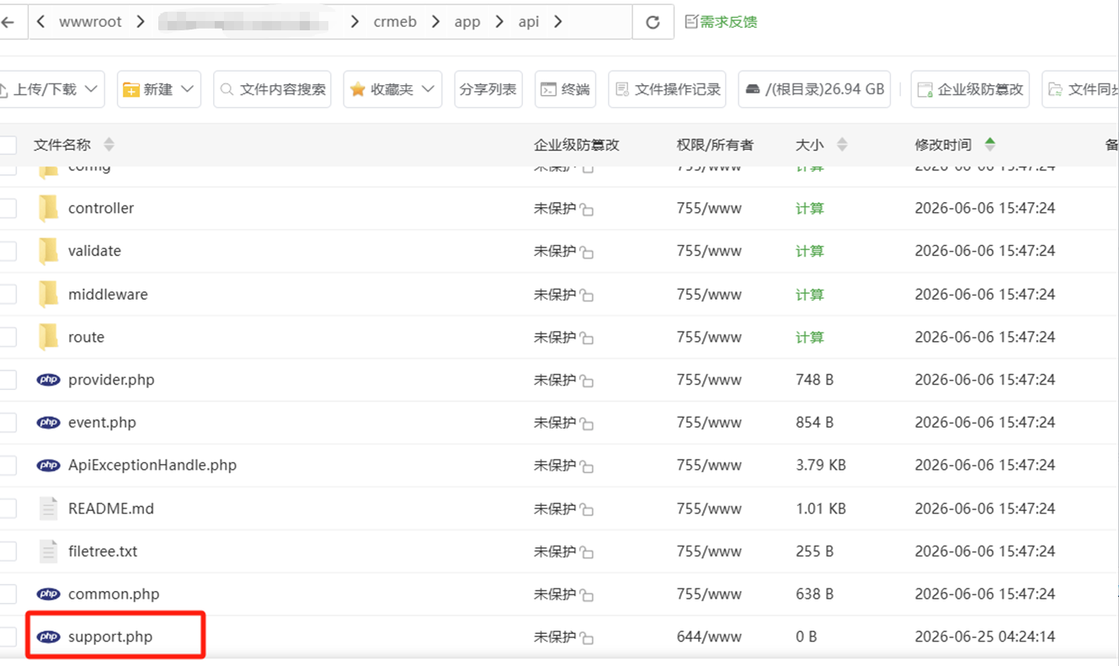Click the lock icon in provider.php row
The image size is (1119, 666).
pos(587,381)
